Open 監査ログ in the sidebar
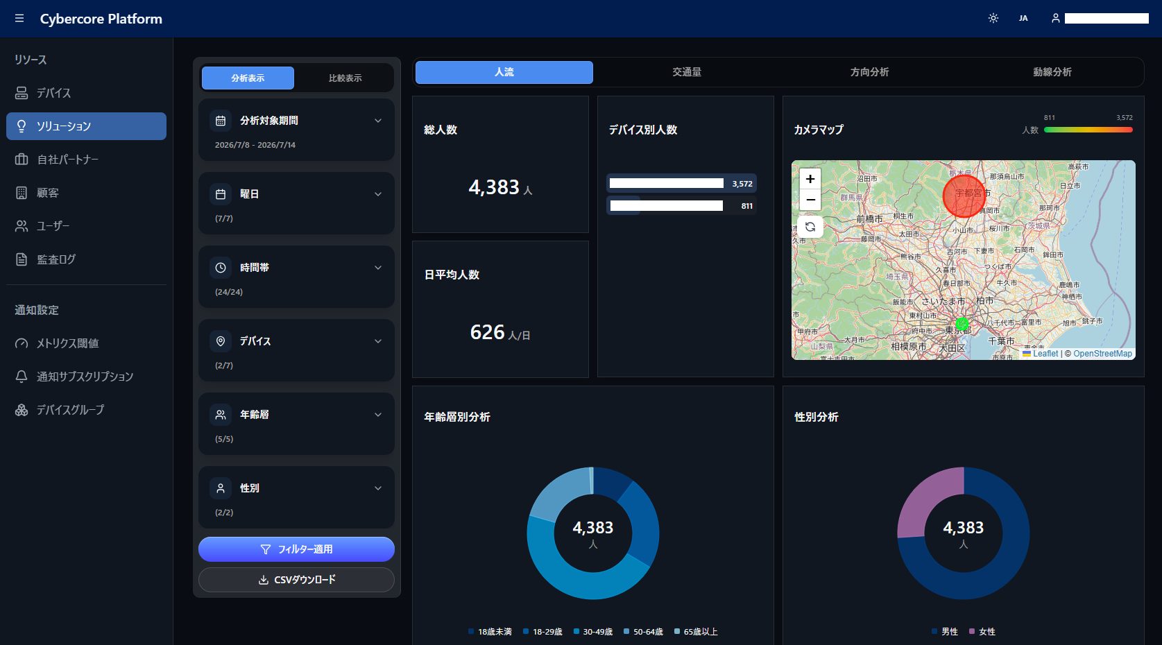This screenshot has width=1162, height=645. 86,259
